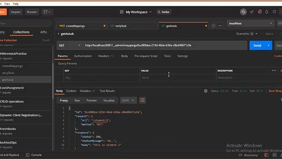Open the loclHostOps collection
Image resolution: width=282 pixels, height=159 pixels.
tap(26, 144)
